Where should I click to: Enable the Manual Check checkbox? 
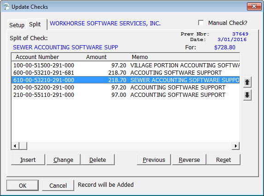coord(201,23)
